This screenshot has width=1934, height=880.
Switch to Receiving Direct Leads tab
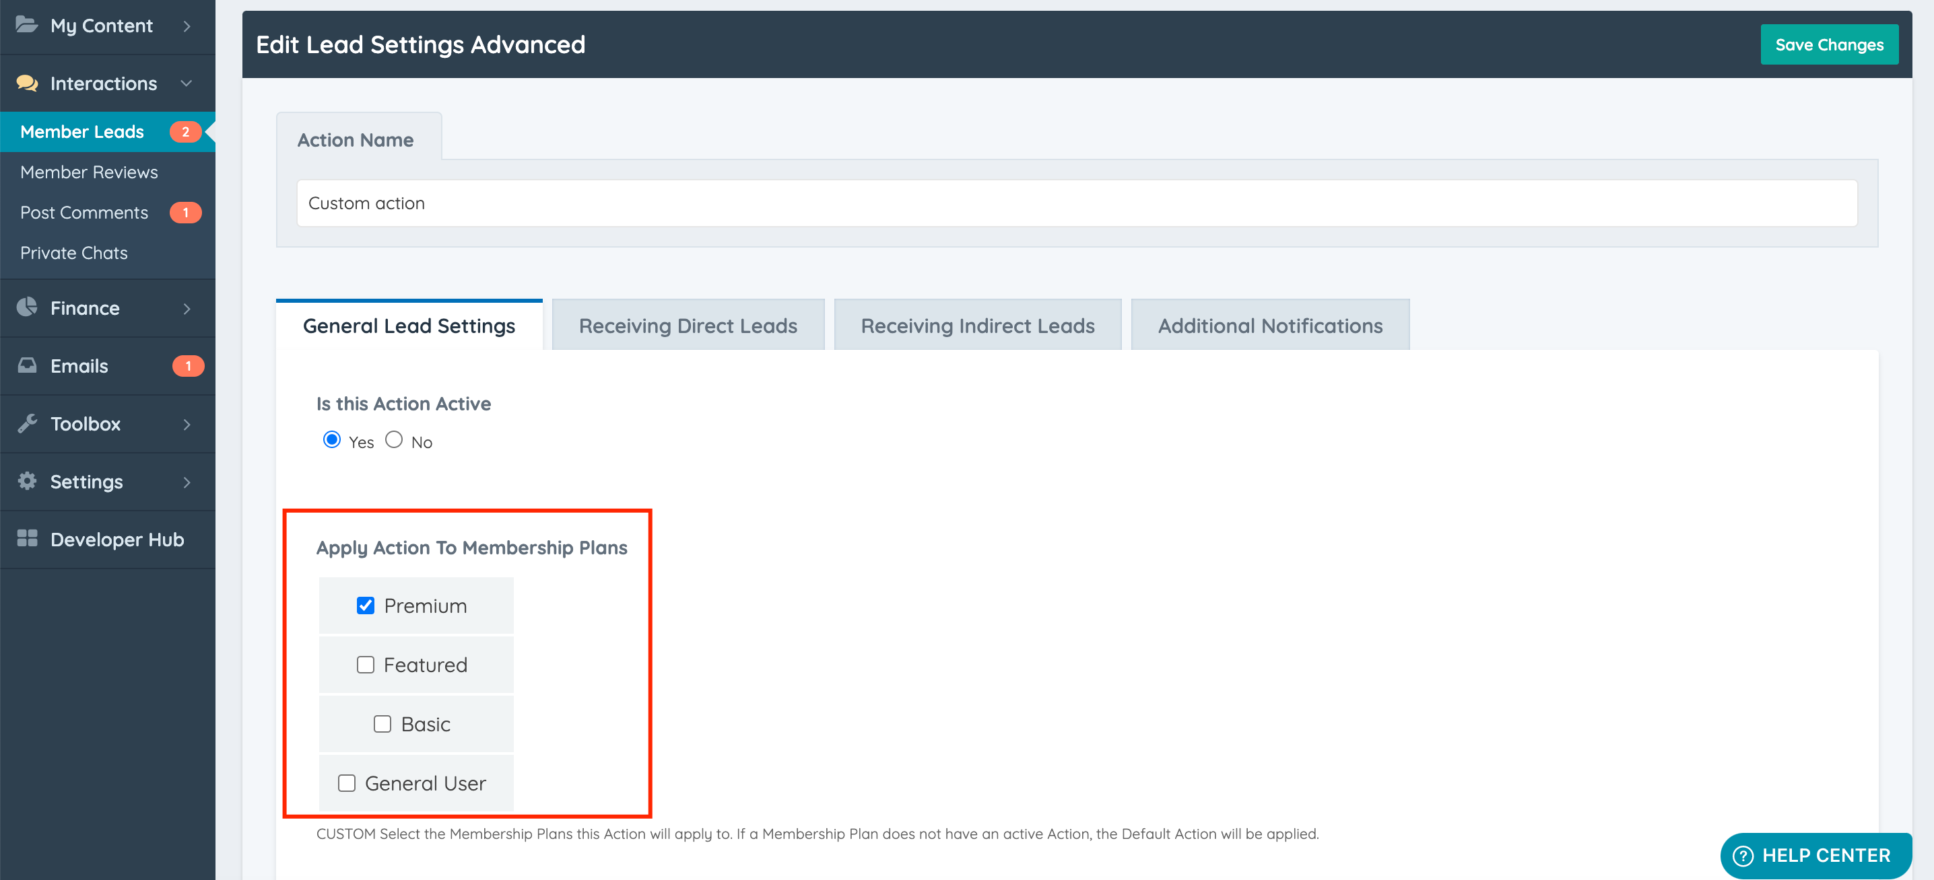[688, 326]
